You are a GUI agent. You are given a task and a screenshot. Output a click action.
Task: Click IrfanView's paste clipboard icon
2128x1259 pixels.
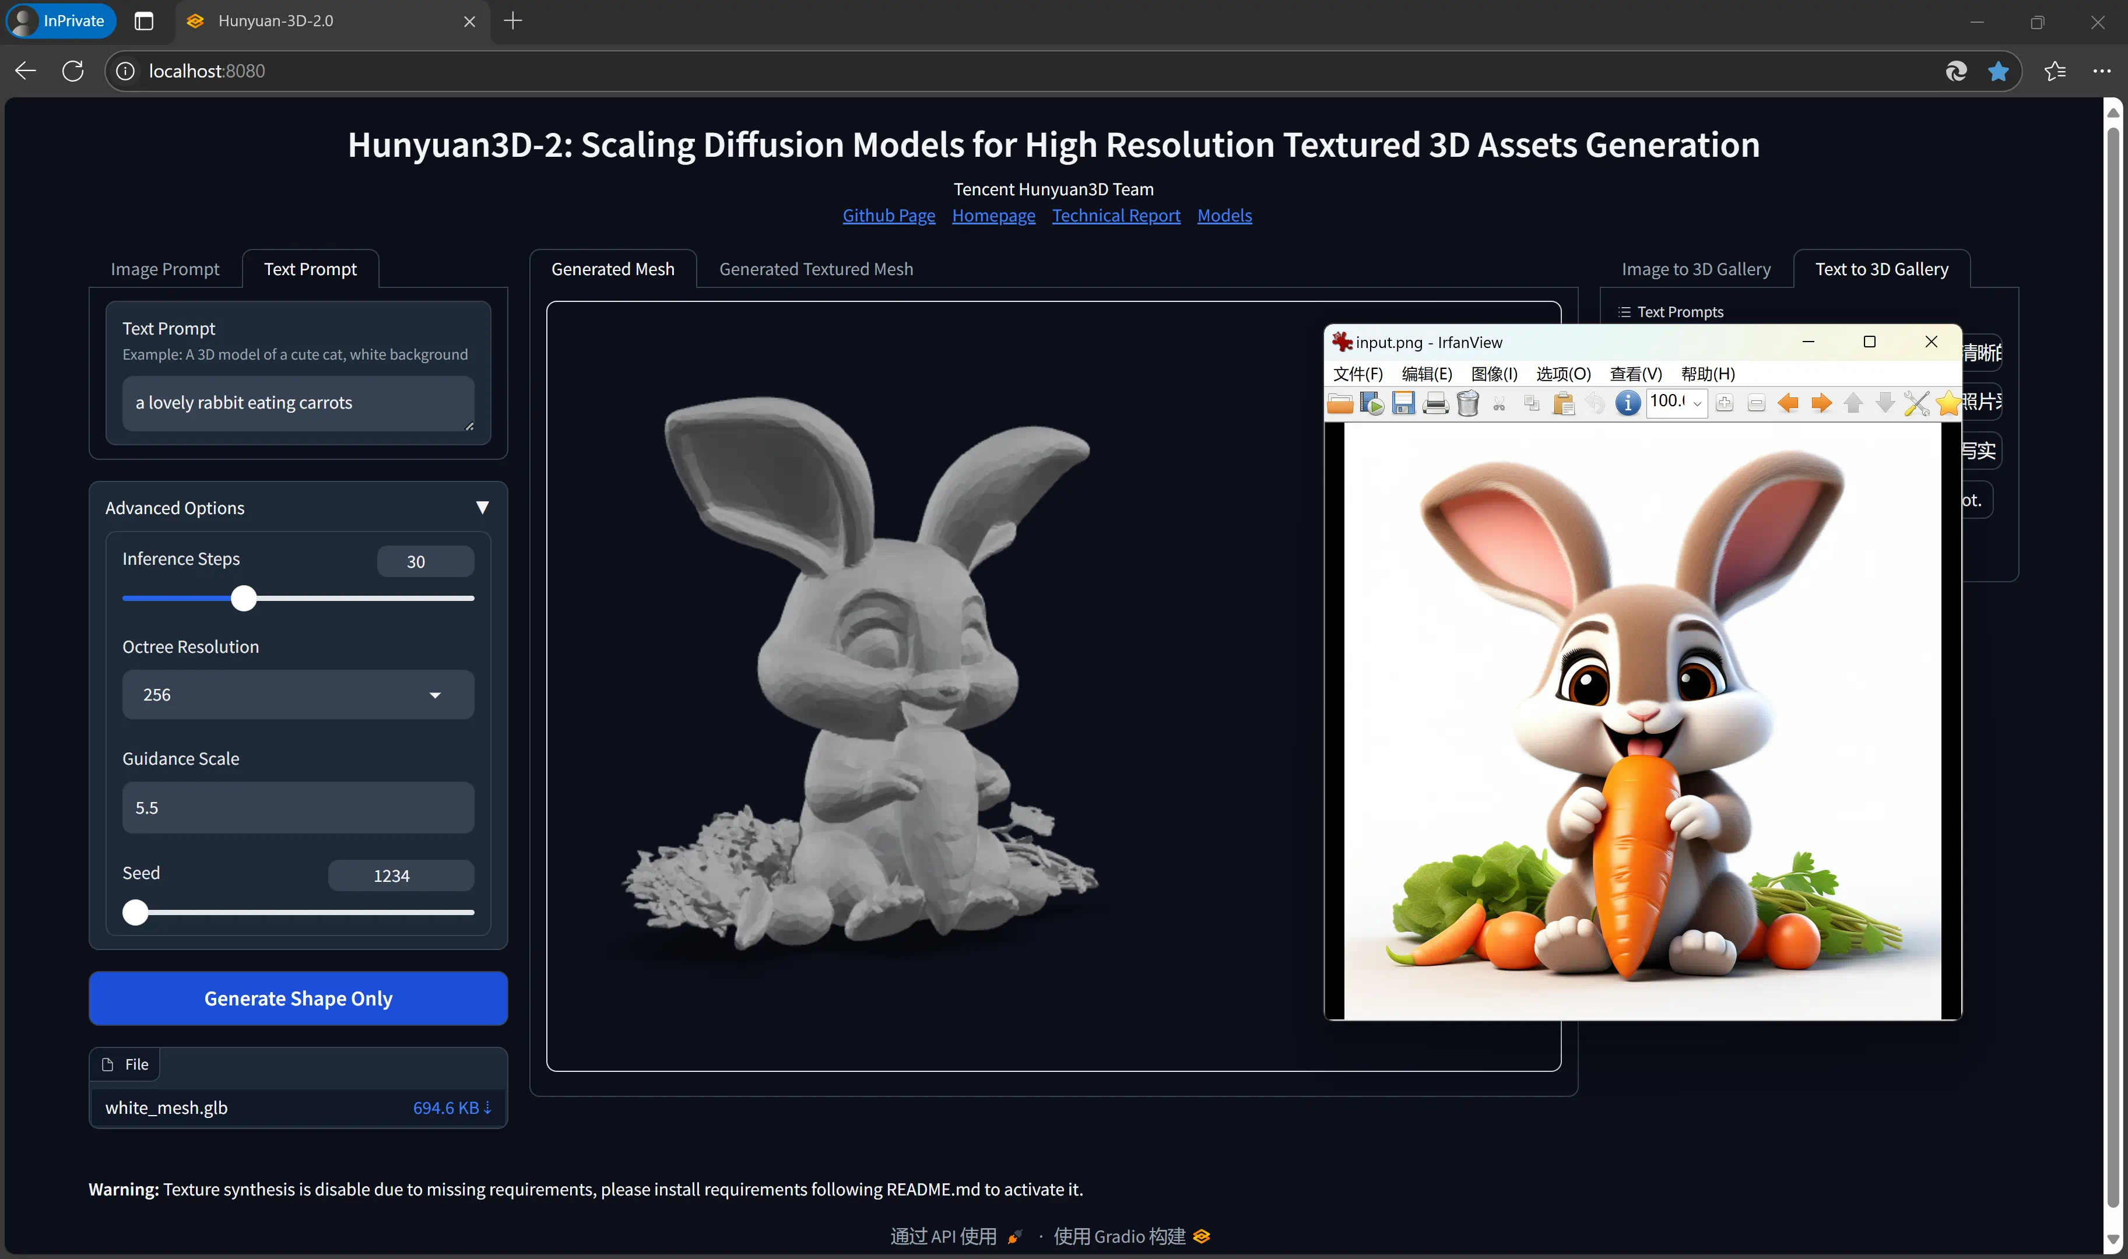point(1564,403)
